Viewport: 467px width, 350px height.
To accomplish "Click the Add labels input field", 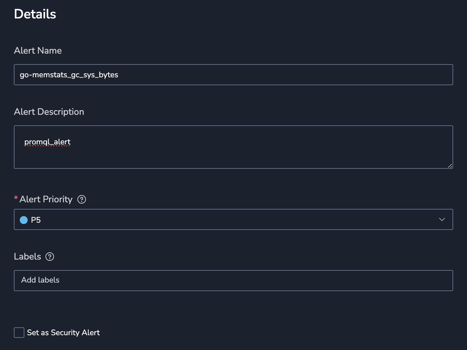I will [x=233, y=281].
